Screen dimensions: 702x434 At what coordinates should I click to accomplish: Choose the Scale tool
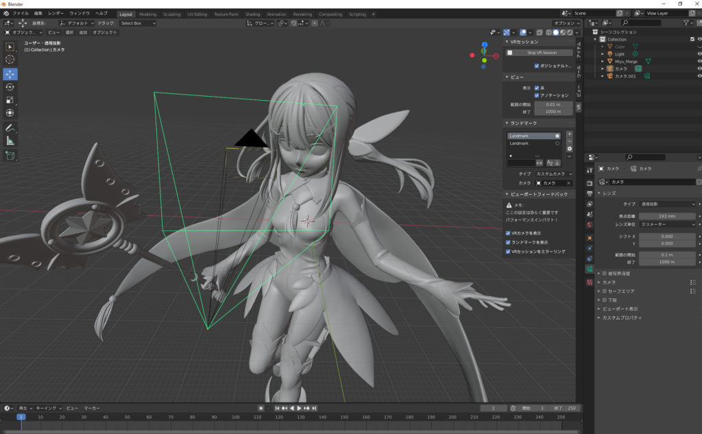tap(10, 100)
